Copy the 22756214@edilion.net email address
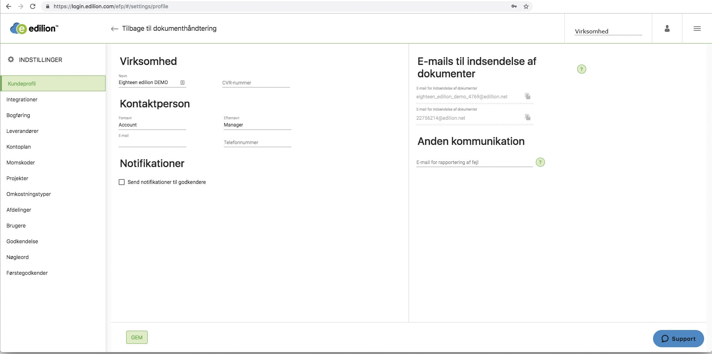The width and height of the screenshot is (712, 354). tap(528, 117)
